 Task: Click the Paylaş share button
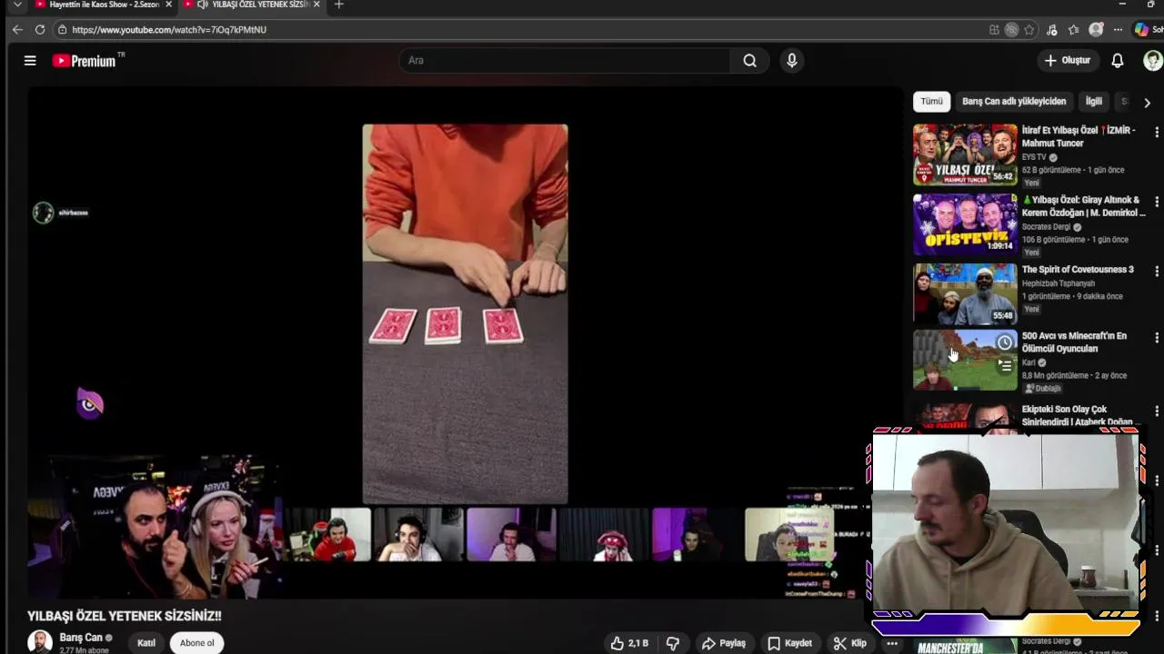tap(724, 643)
